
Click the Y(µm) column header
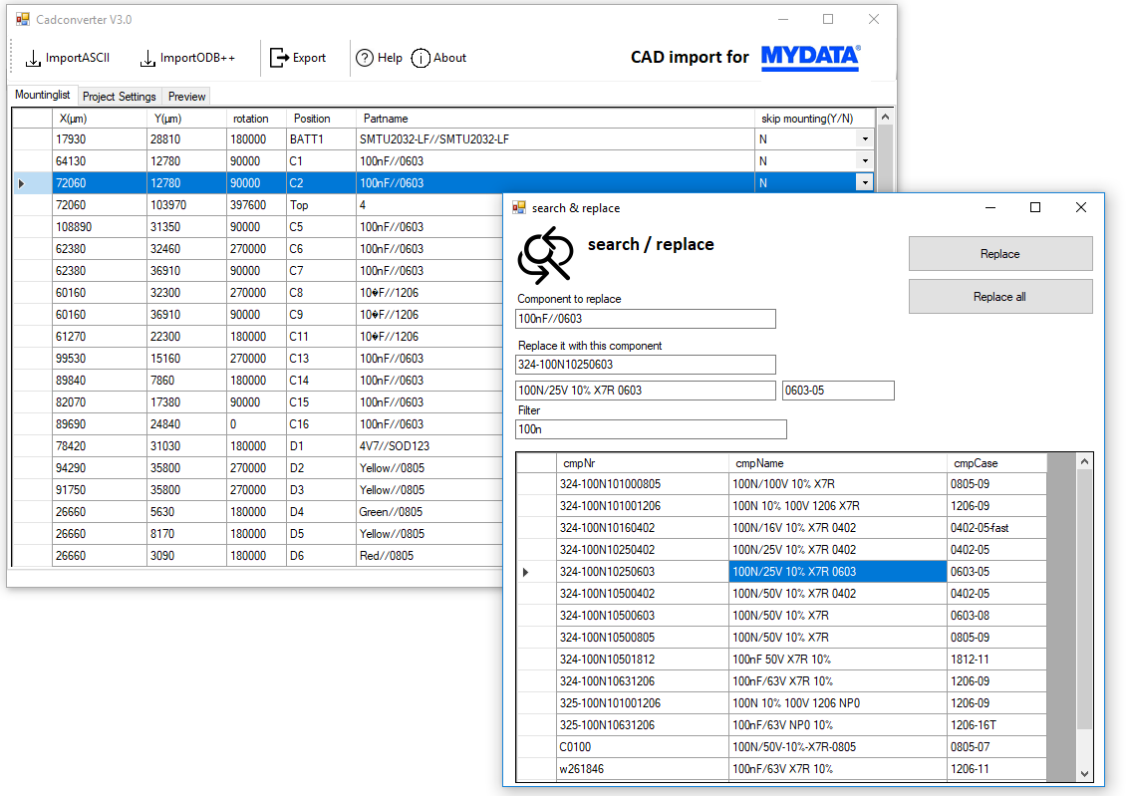click(187, 119)
